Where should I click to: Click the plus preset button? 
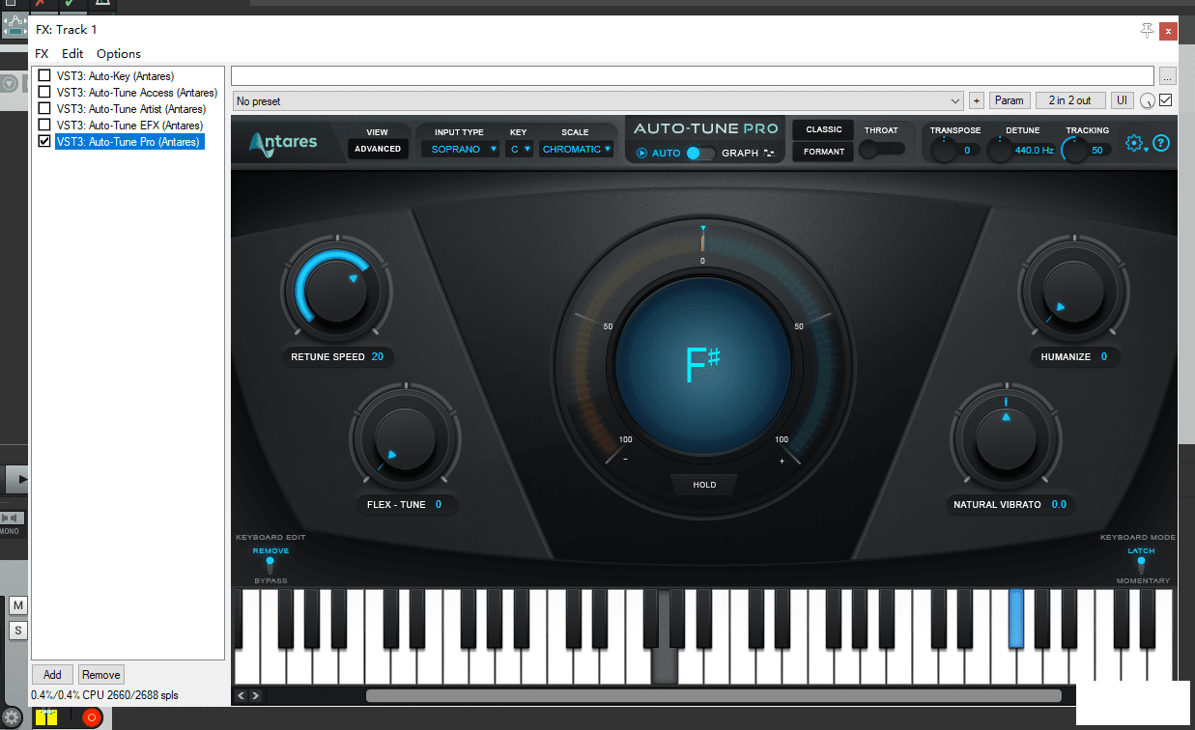click(x=976, y=100)
